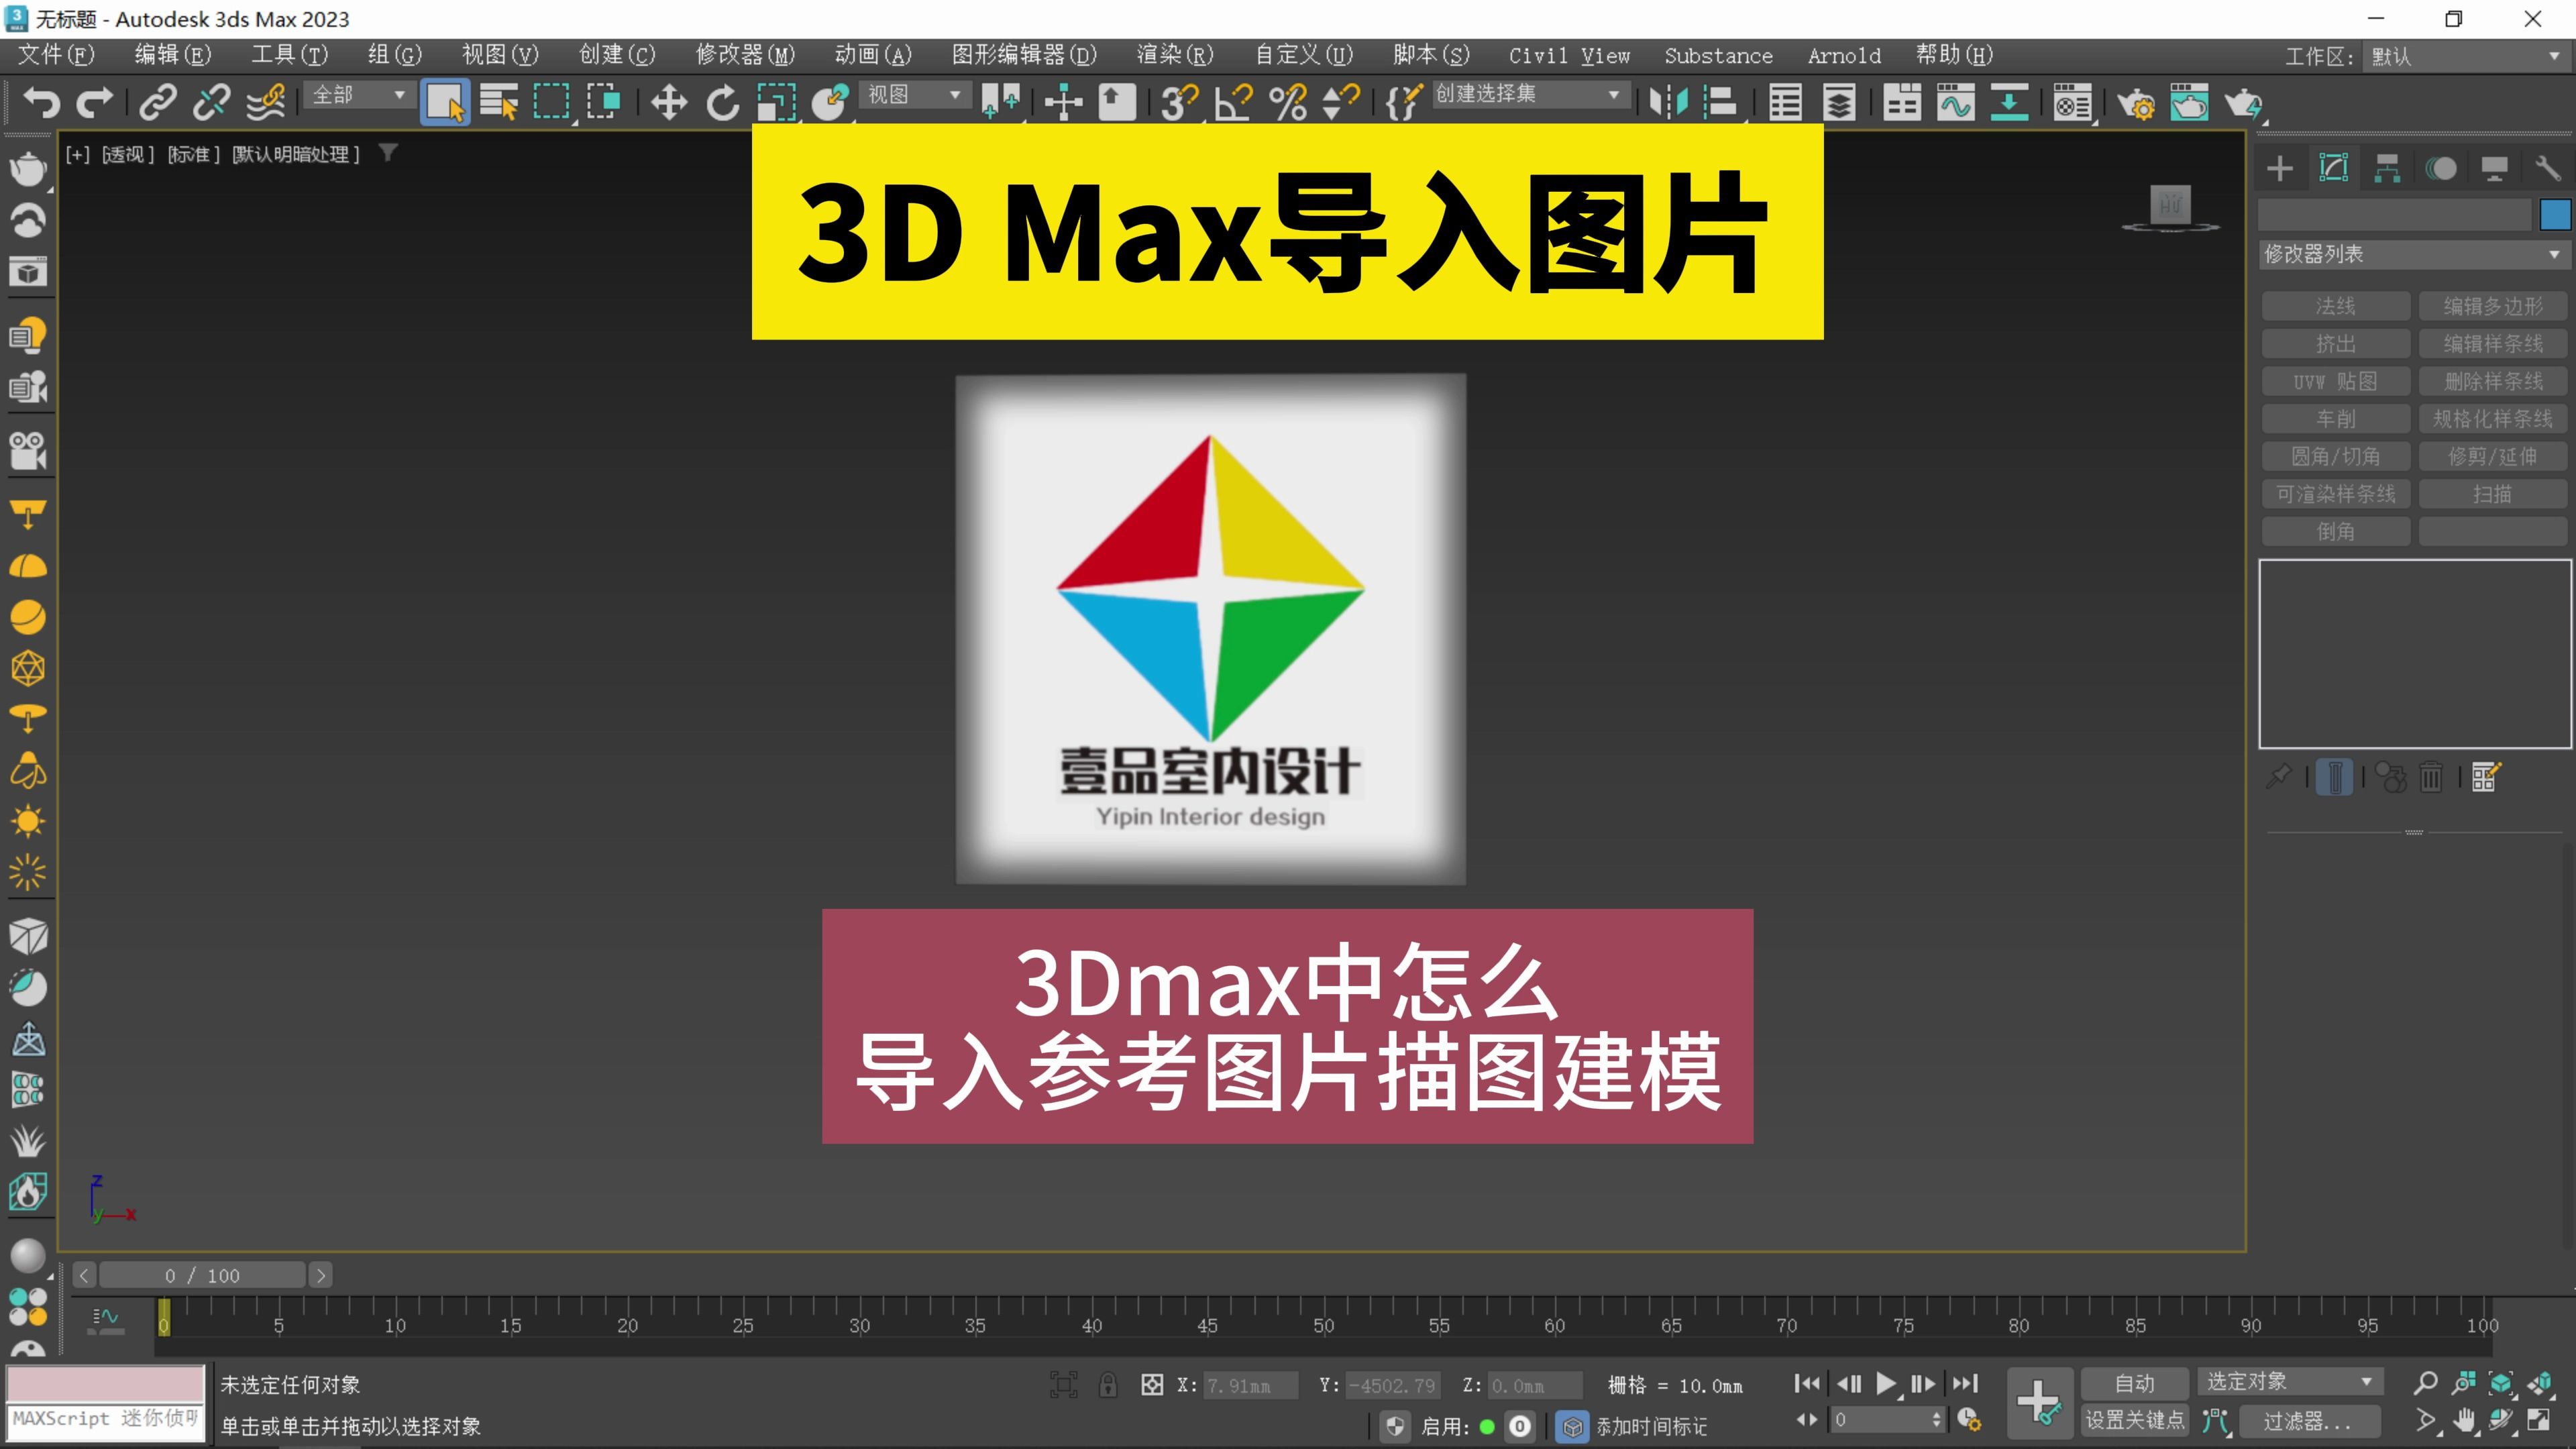
Task: Toggle the Spinner Snap button
Action: click(x=1341, y=102)
